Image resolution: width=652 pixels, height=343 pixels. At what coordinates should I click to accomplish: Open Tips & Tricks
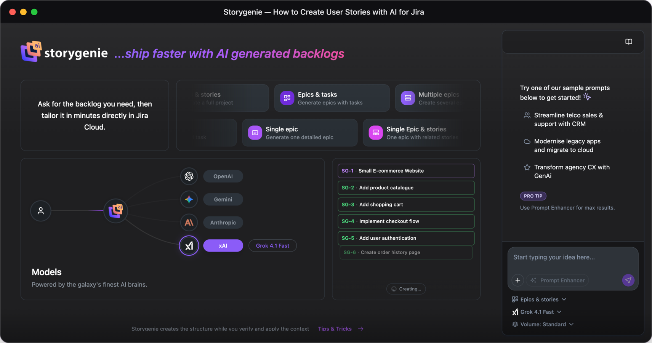(335, 329)
